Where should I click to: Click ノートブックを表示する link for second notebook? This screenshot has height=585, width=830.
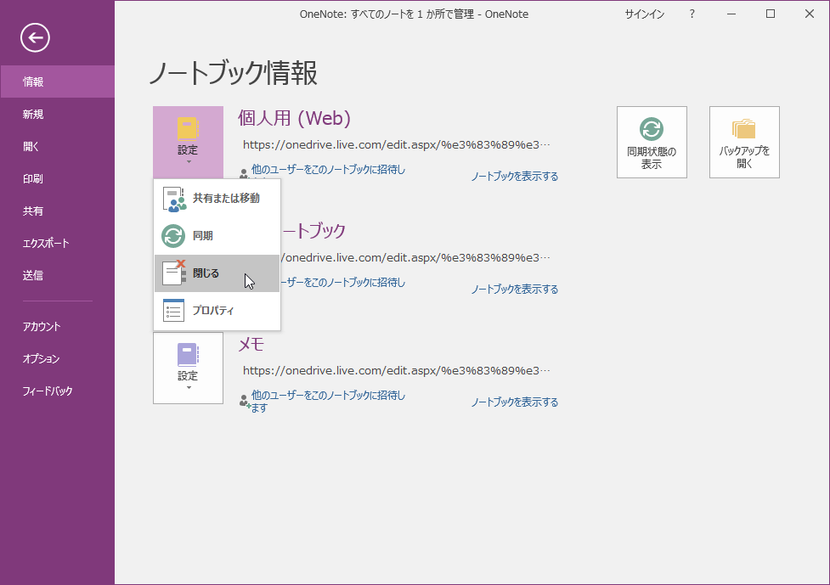(x=515, y=290)
